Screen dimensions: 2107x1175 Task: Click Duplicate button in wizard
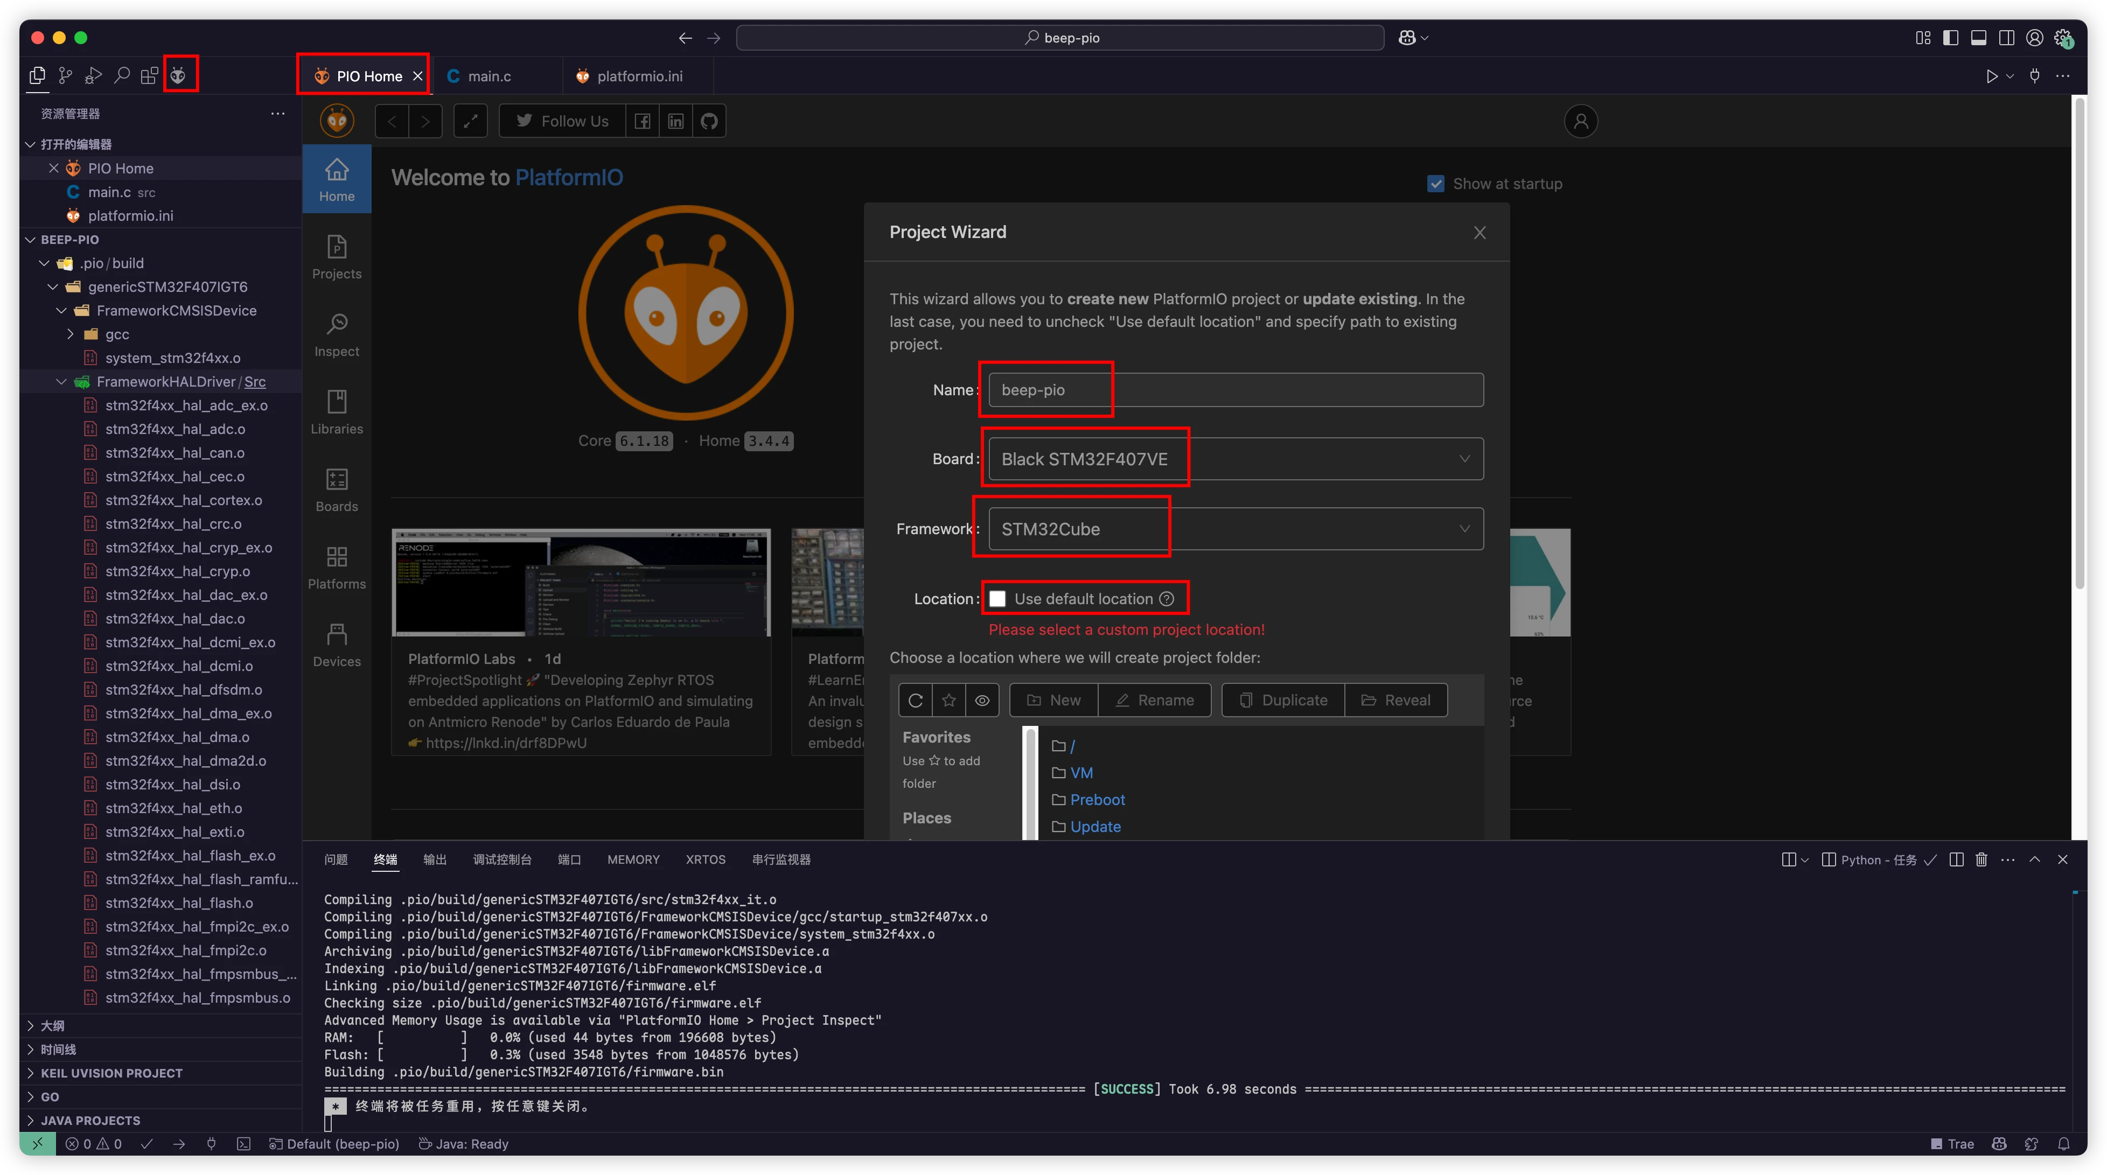coord(1282,700)
